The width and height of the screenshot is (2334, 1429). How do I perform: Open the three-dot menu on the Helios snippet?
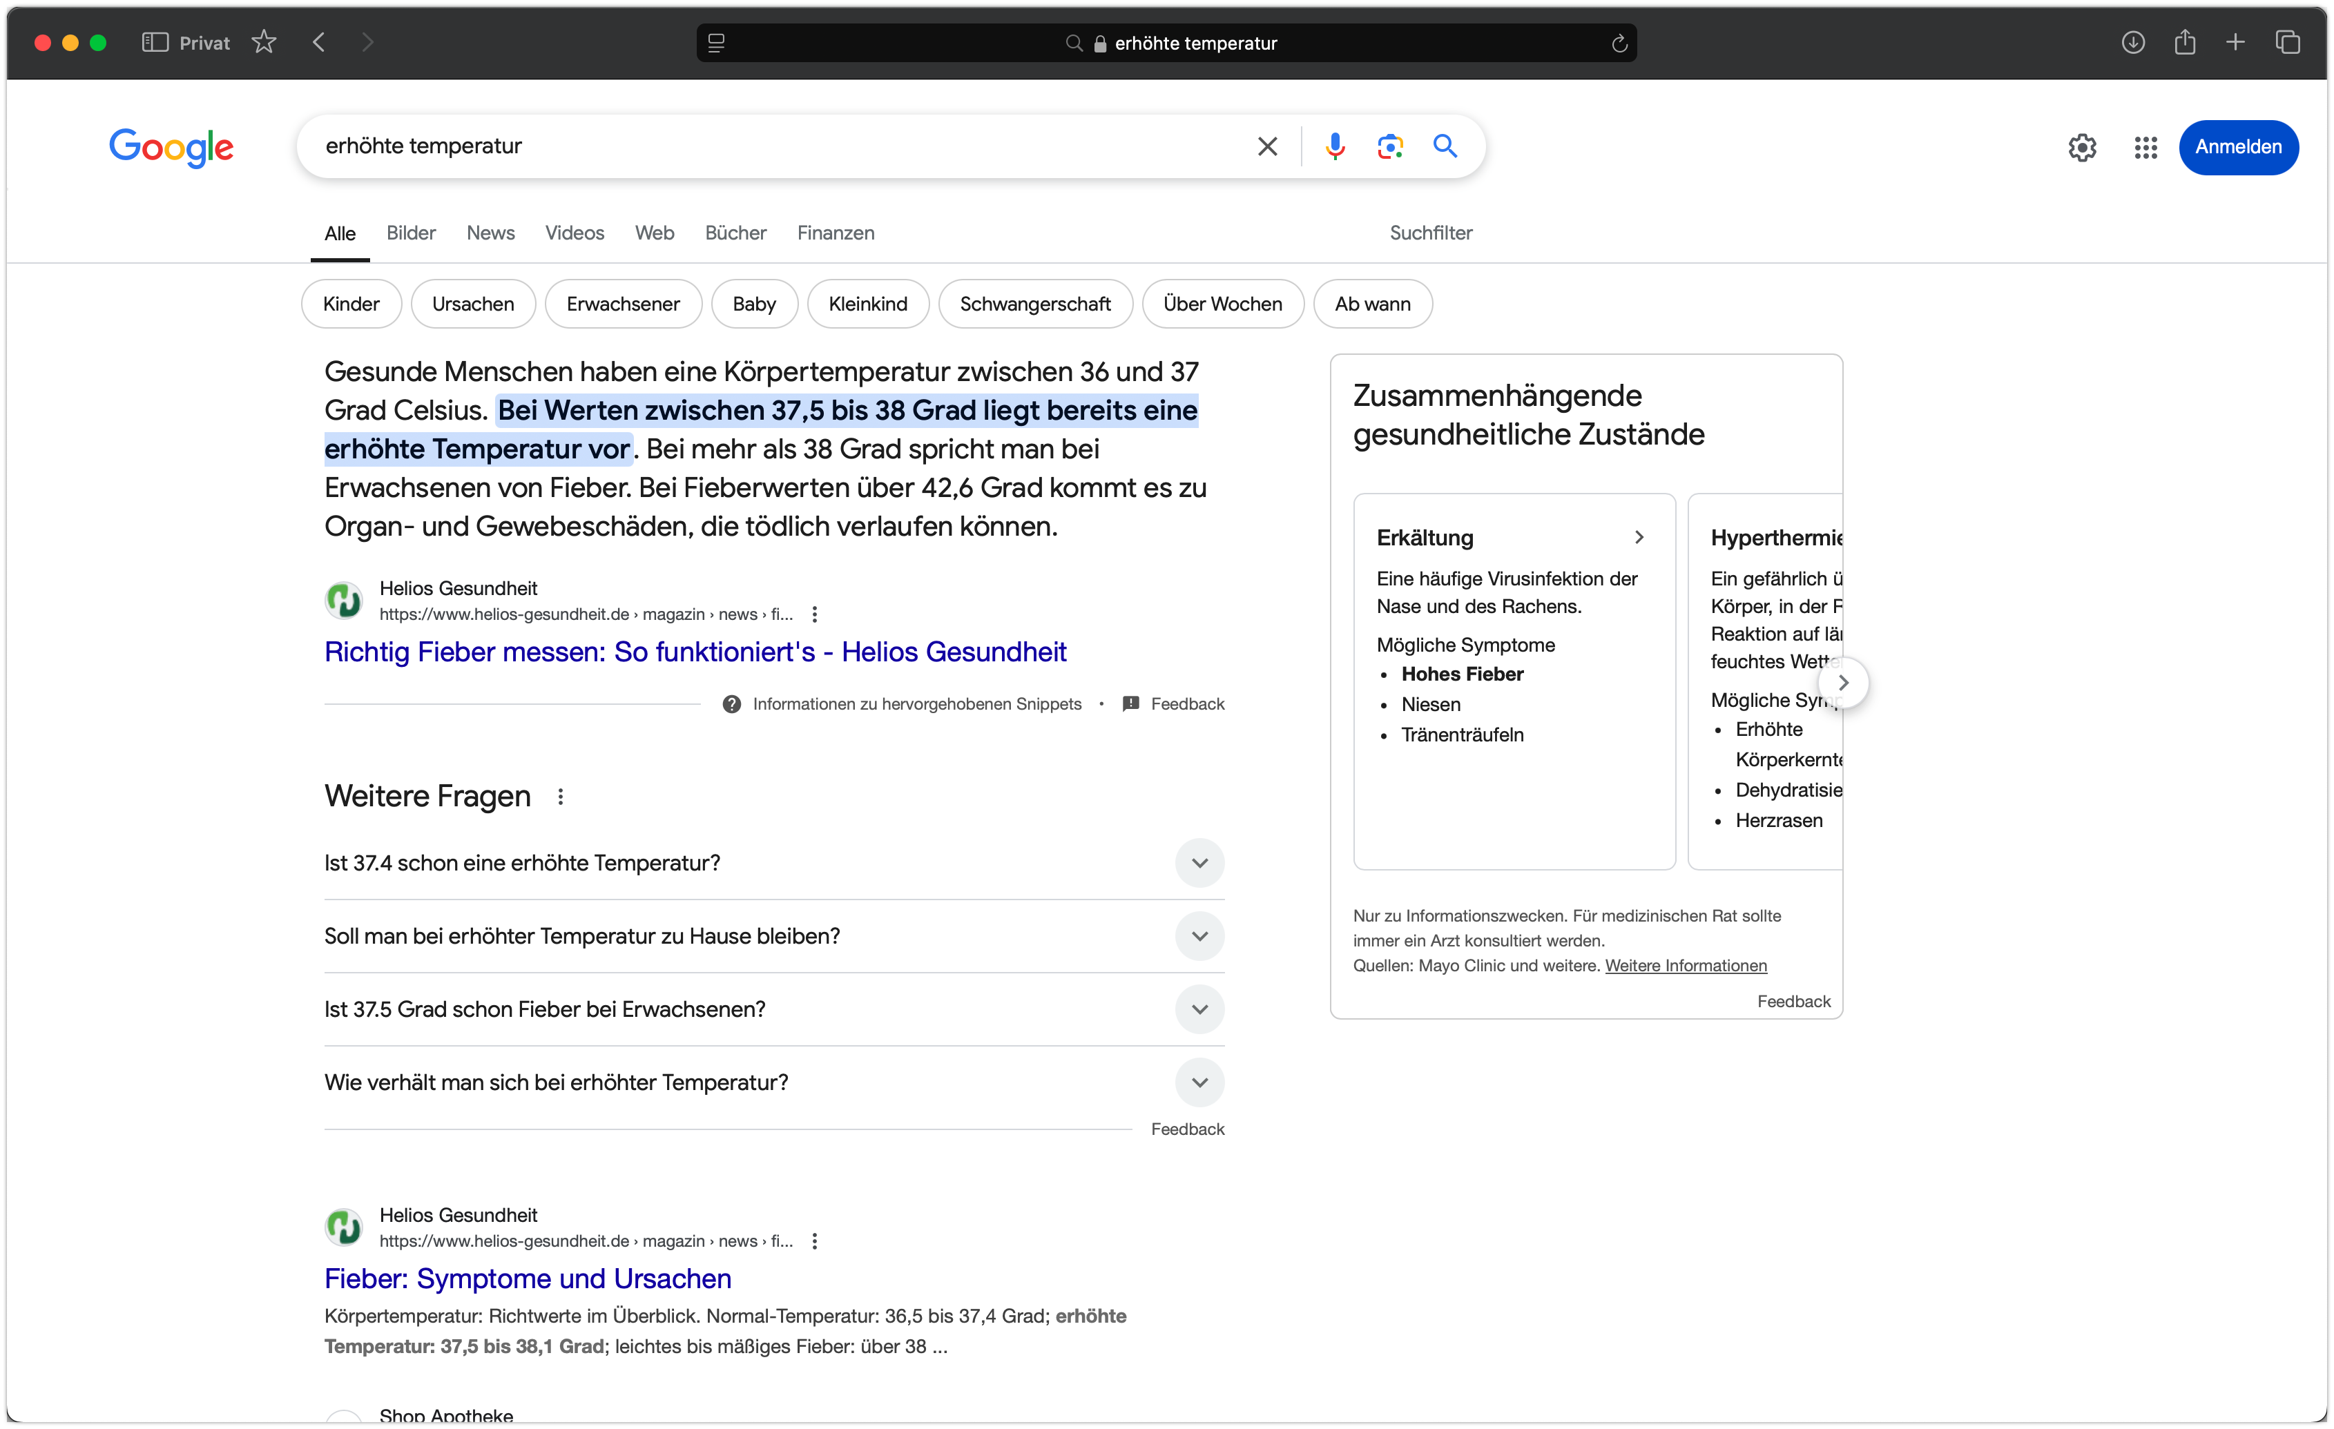pos(813,614)
